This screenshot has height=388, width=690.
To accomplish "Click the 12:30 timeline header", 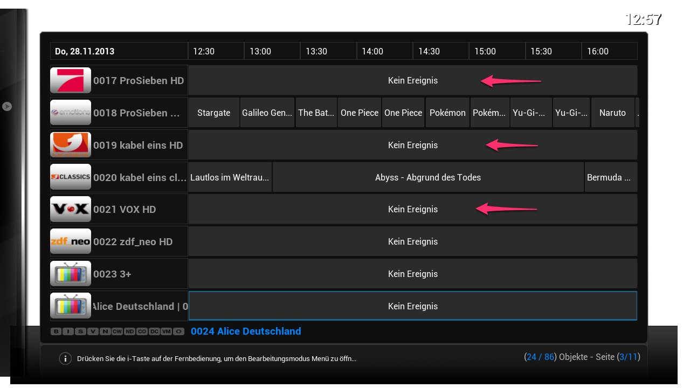I will (x=216, y=51).
